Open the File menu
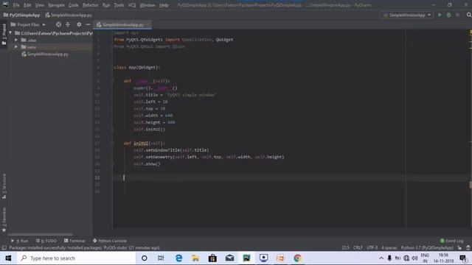This screenshot has height=265, width=472. pyautogui.click(x=16, y=5)
